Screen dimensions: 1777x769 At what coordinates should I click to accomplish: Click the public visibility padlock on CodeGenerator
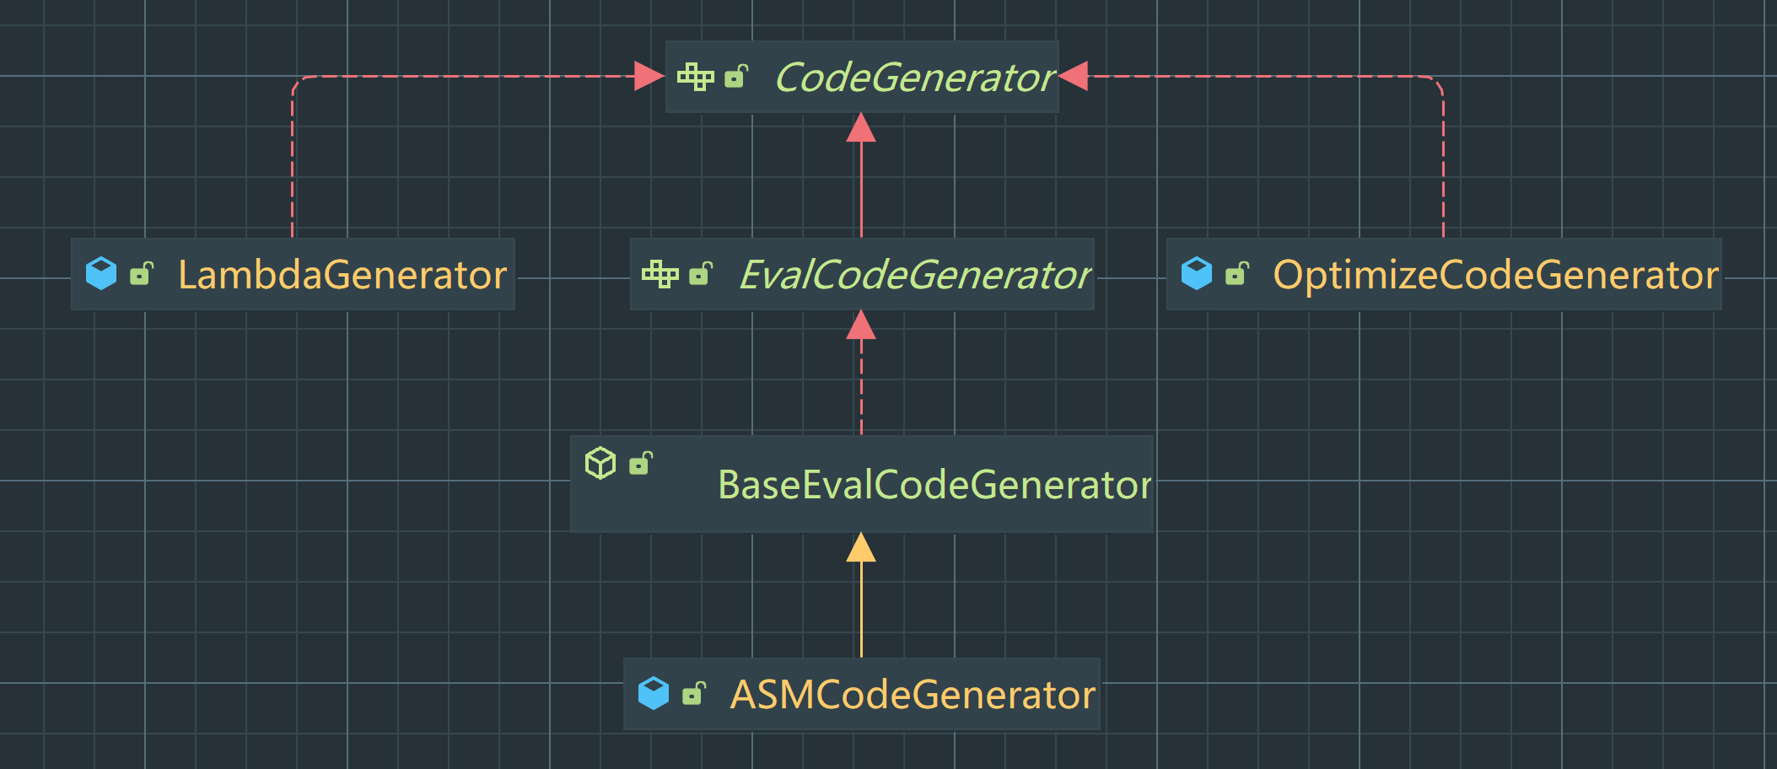(x=737, y=77)
